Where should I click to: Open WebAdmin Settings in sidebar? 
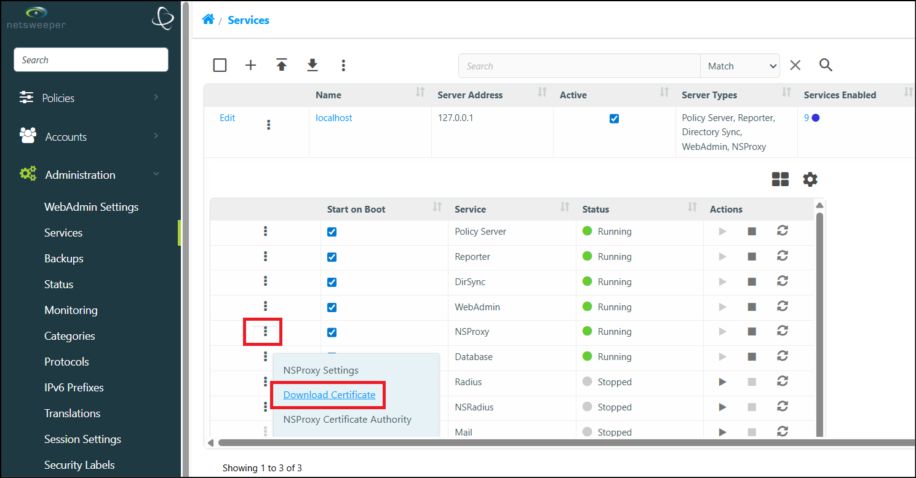point(91,206)
